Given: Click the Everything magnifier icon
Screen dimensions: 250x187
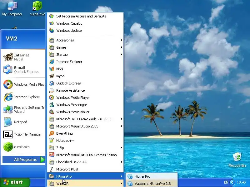Looking at the screenshot, I should point(52,133).
